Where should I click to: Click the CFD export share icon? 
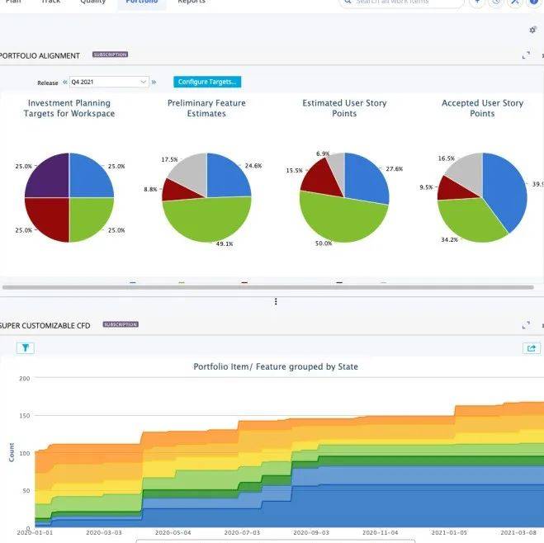[x=532, y=347]
